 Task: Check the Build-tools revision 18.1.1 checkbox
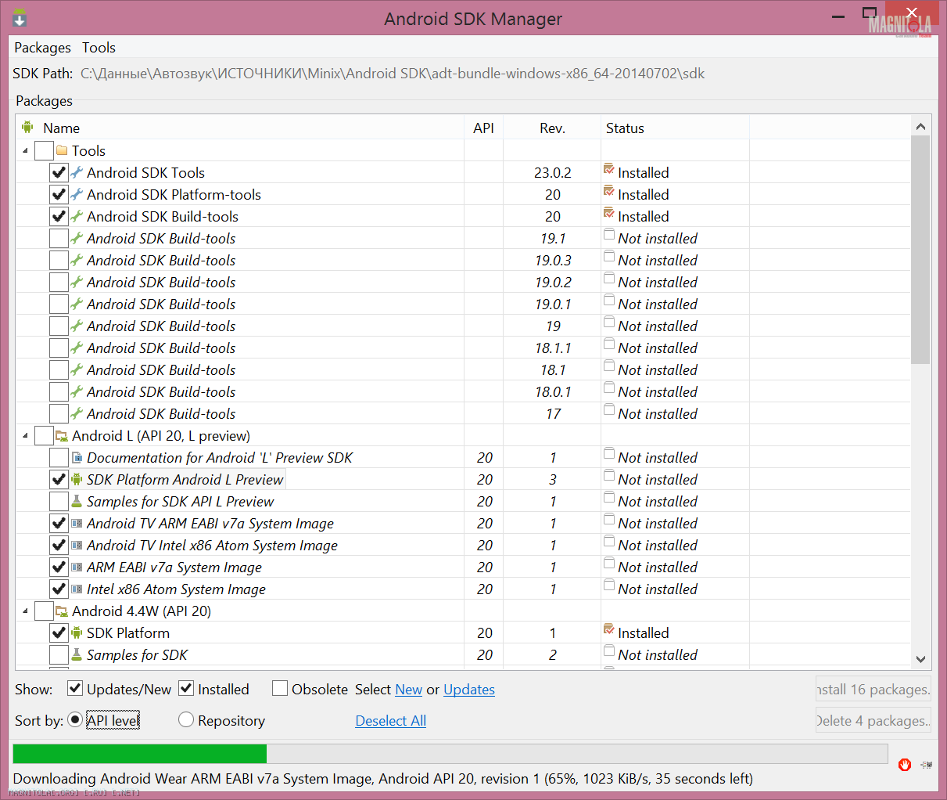click(59, 348)
